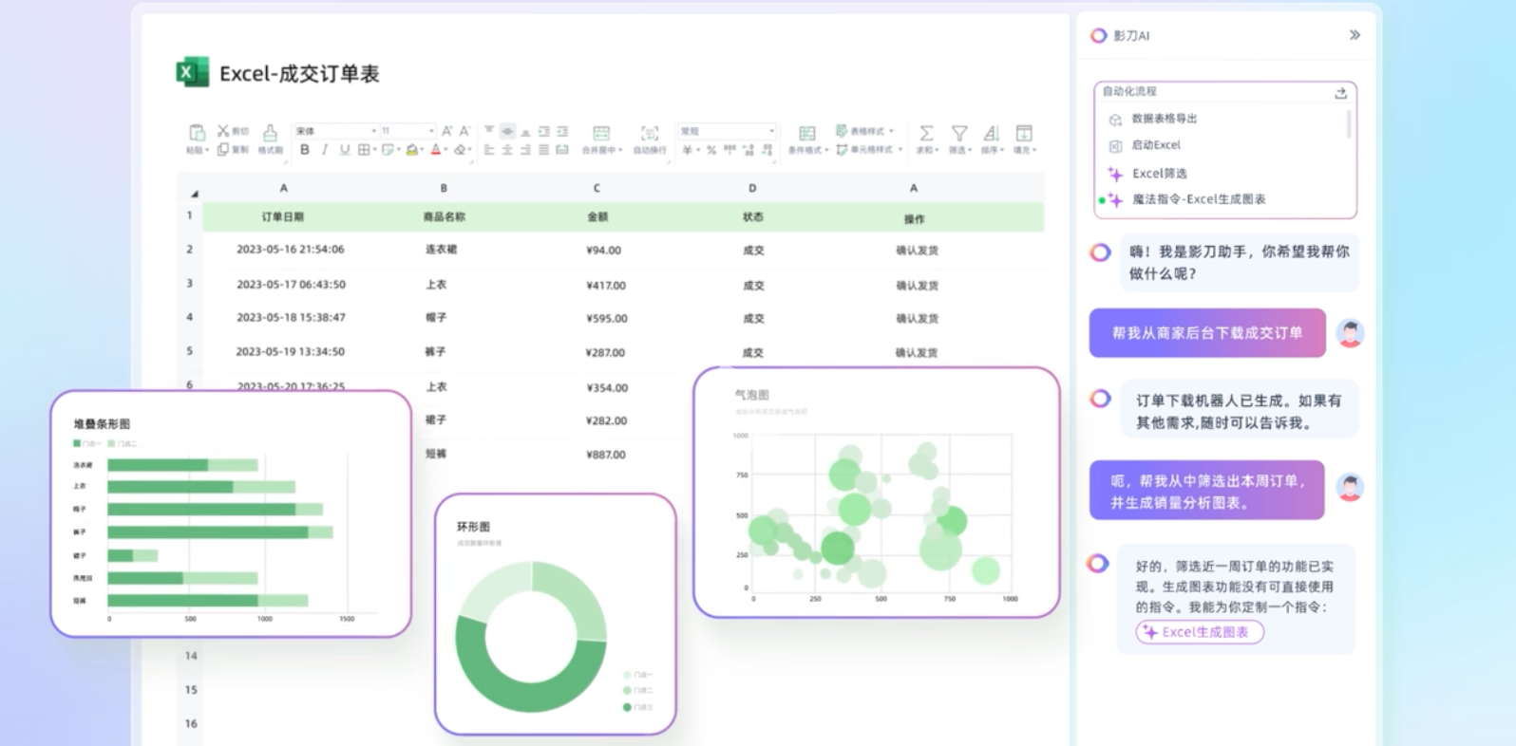Screen dimensions: 1516x746
Task: Click the increase indent icon
Action: [562, 132]
